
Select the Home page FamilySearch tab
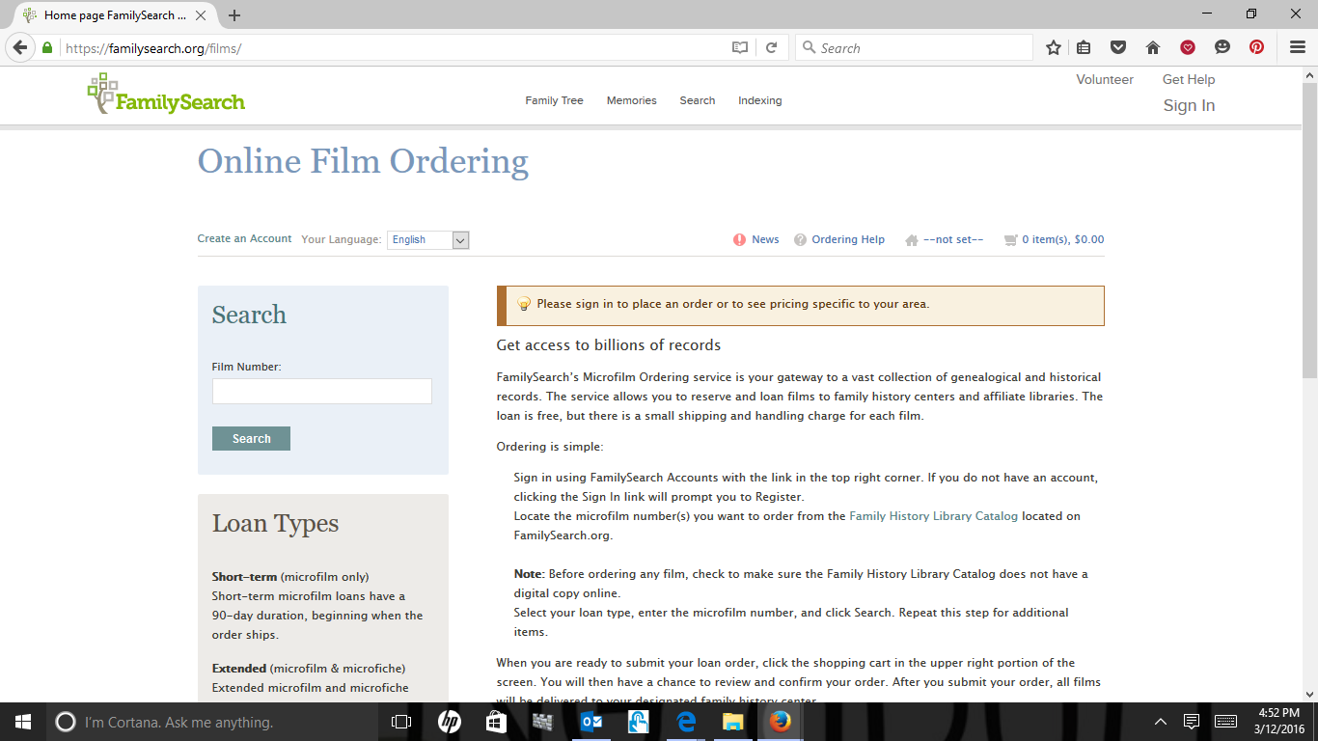(x=115, y=15)
